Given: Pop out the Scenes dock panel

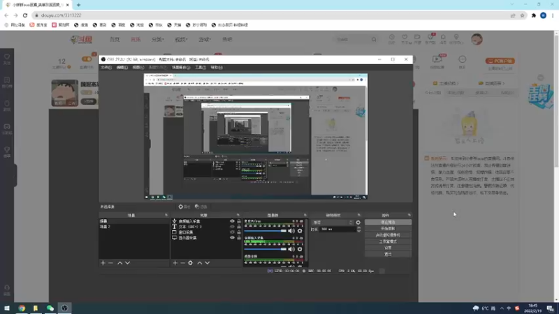Looking at the screenshot, I should (166, 215).
